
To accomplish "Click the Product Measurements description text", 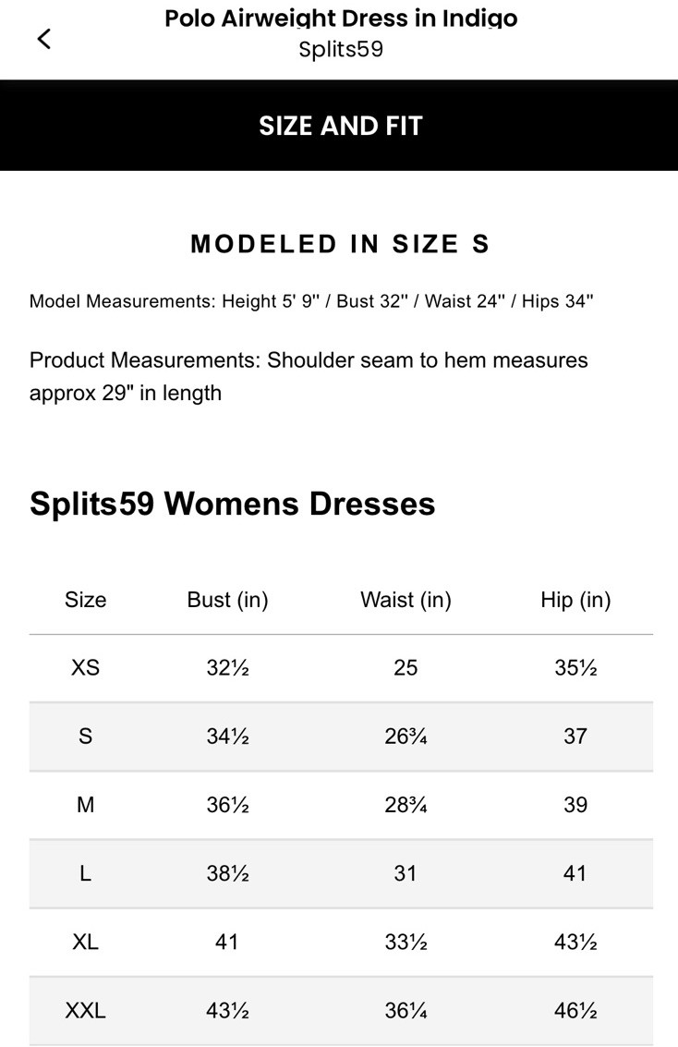I will pos(309,376).
